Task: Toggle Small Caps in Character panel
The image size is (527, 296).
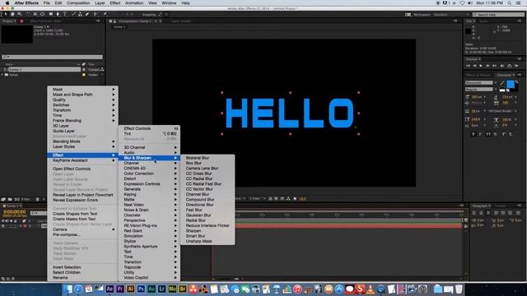Action: pos(496,134)
